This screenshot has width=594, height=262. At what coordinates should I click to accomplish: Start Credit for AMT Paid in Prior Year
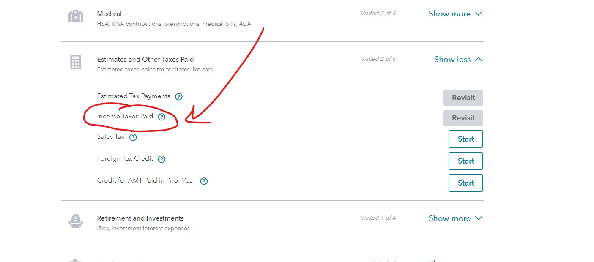(466, 183)
